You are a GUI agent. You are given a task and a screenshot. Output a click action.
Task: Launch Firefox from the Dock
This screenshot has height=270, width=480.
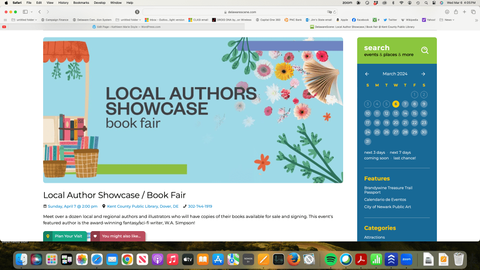293,259
